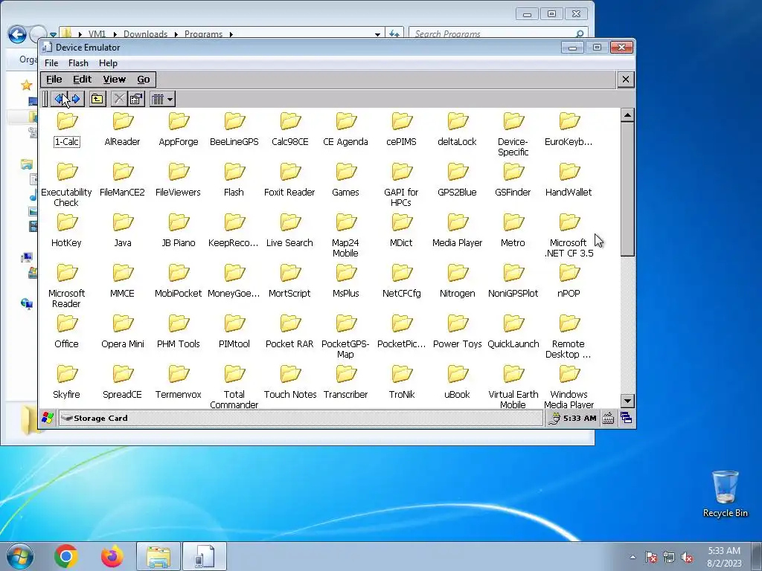The height and width of the screenshot is (571, 762).
Task: Select the AlReader folder
Action: pos(123,129)
